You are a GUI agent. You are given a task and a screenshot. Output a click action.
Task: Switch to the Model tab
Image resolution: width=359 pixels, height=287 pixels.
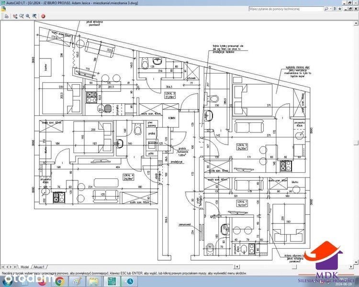click(x=24, y=266)
